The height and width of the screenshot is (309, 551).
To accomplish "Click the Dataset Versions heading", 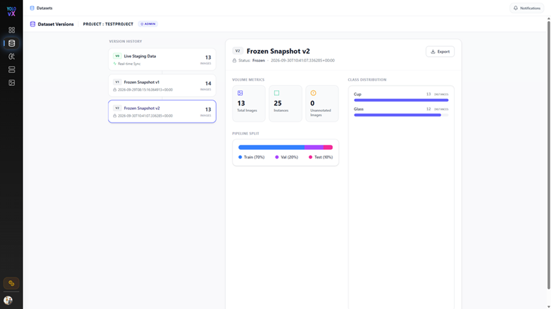I will tap(55, 24).
